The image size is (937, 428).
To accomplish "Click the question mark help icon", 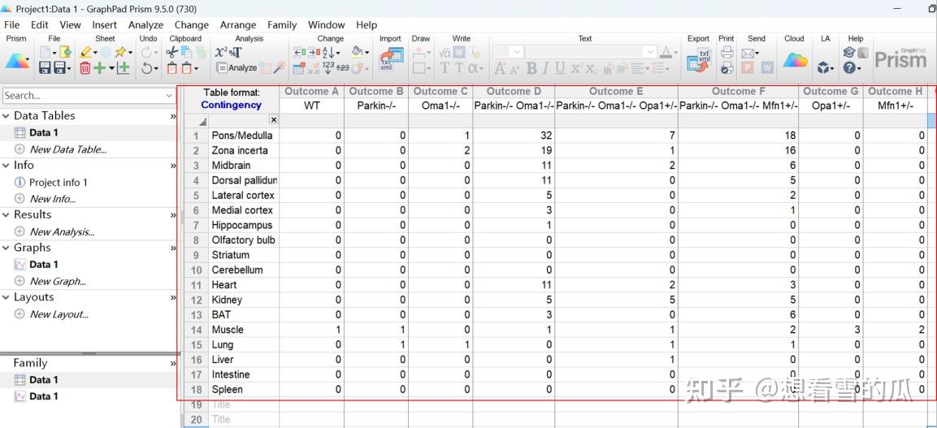I will coord(848,68).
